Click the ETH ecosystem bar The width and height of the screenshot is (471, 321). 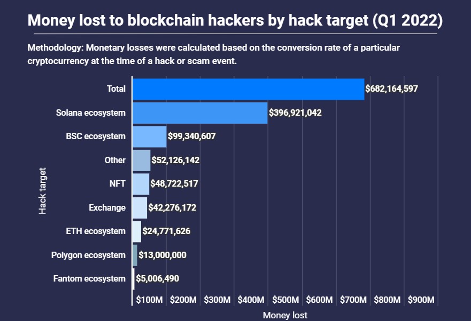click(137, 231)
